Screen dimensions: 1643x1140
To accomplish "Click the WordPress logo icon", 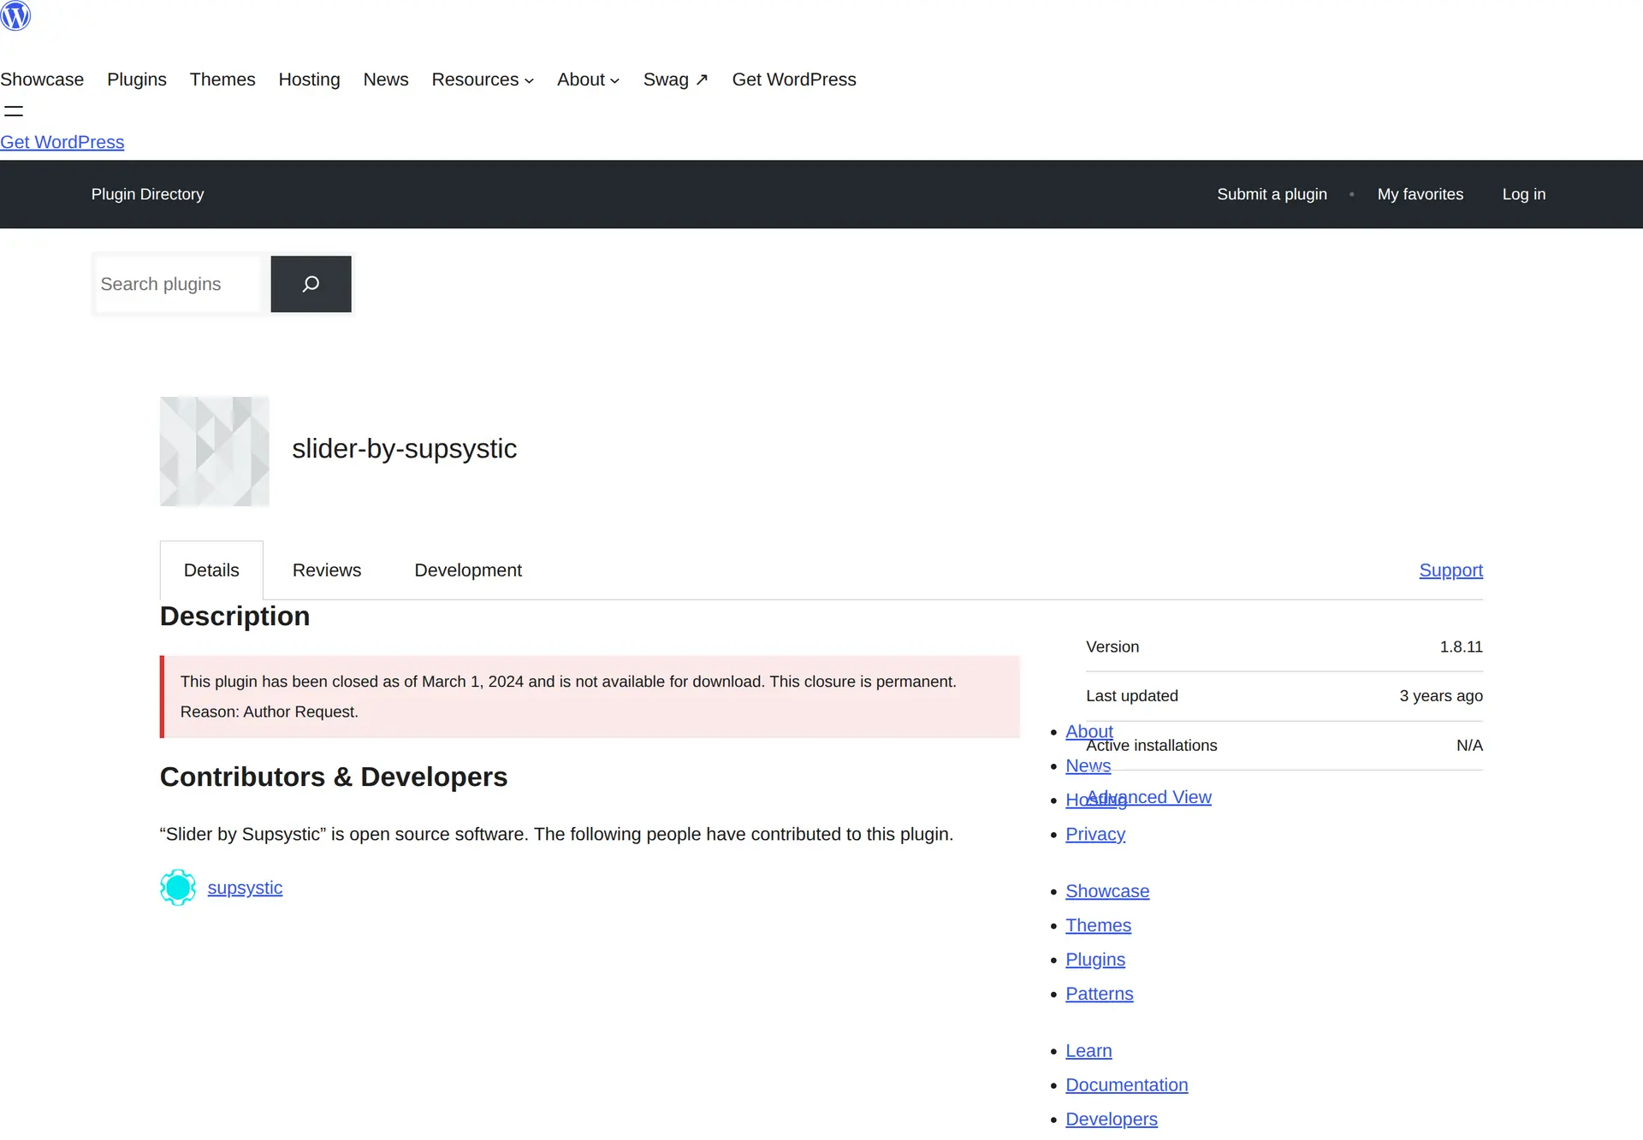I will 15,15.
